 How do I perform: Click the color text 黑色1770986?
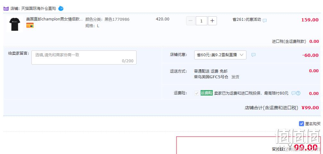coord(117,19)
